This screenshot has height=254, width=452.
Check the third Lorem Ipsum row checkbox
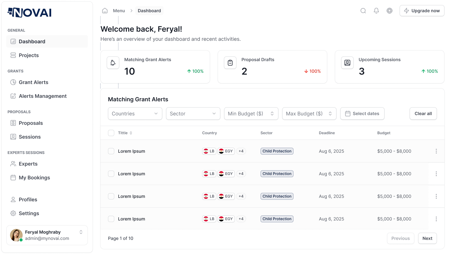tap(111, 196)
